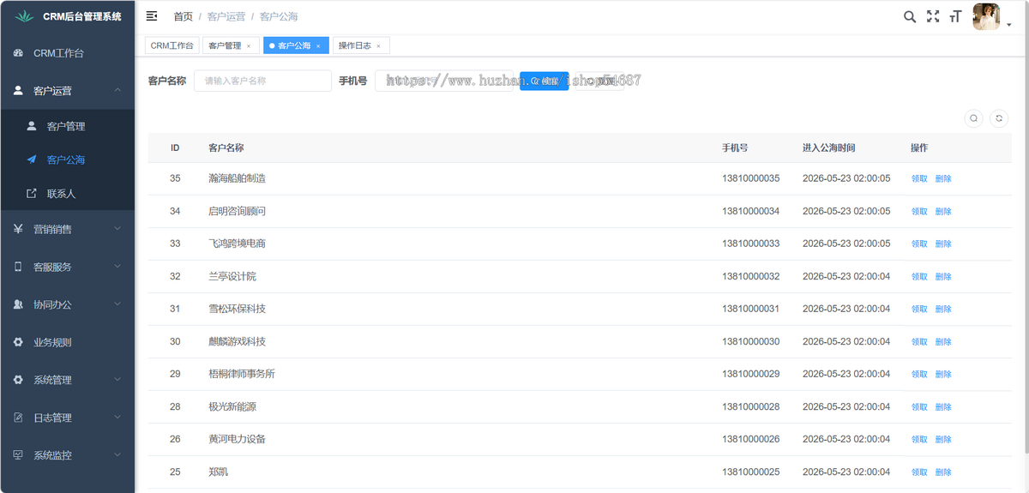Switch to the CRM工作台 tab
The height and width of the screenshot is (493, 1029).
(x=172, y=46)
